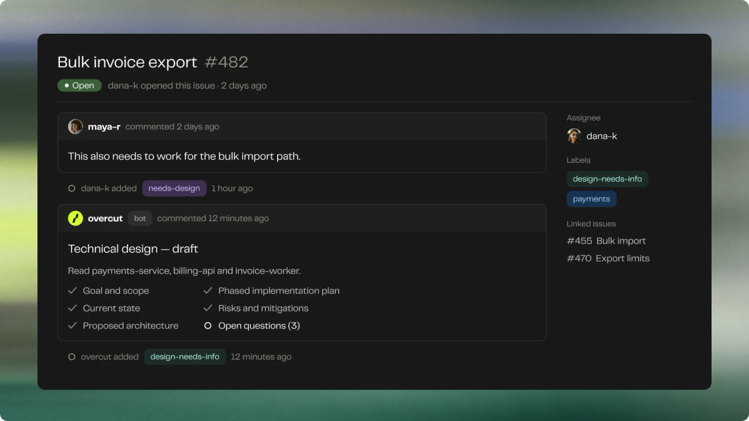Viewport: 749px width, 421px height.
Task: Click the '1 hour ago' timestamp
Action: click(232, 188)
